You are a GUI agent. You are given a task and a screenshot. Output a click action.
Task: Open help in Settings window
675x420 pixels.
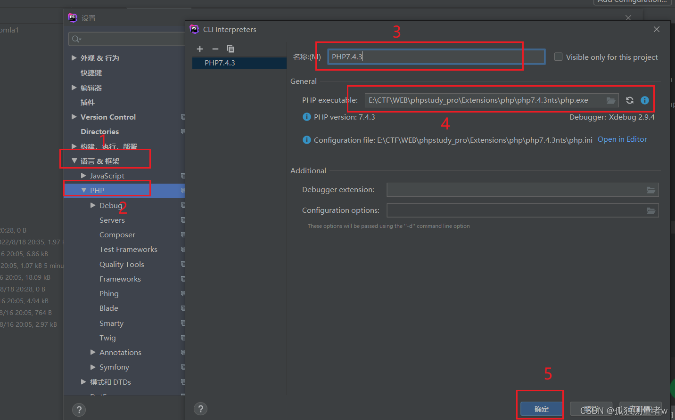coord(79,410)
